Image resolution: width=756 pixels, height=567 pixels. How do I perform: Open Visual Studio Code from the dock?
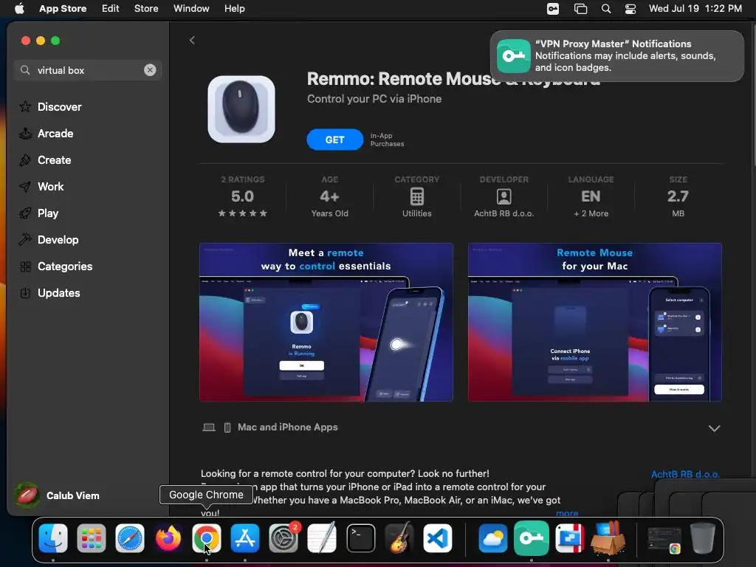438,538
